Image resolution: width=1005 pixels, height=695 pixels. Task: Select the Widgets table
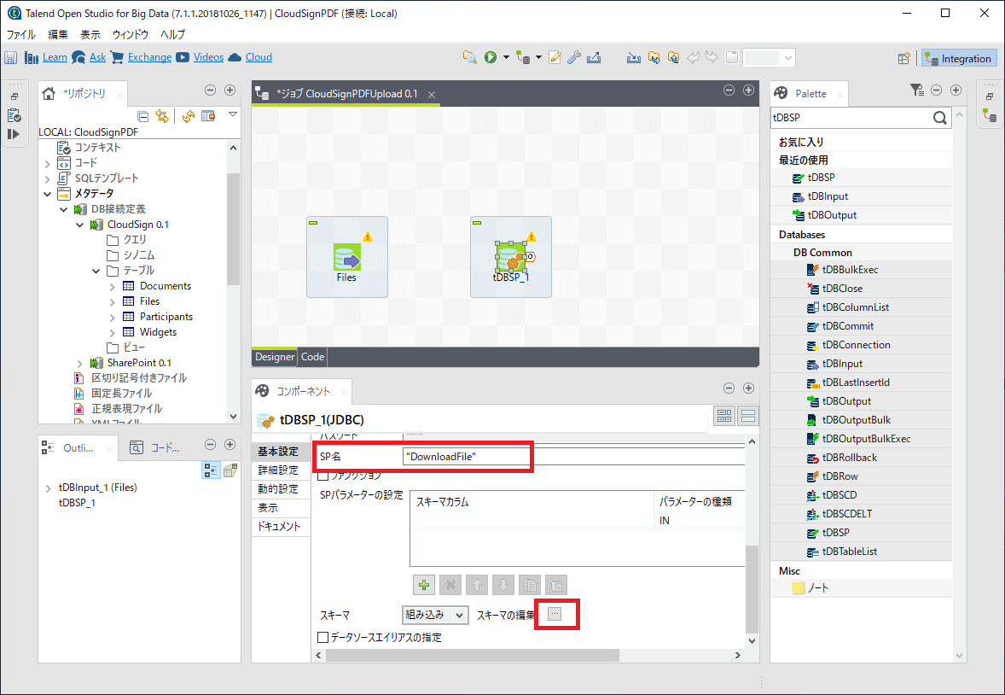coord(158,332)
